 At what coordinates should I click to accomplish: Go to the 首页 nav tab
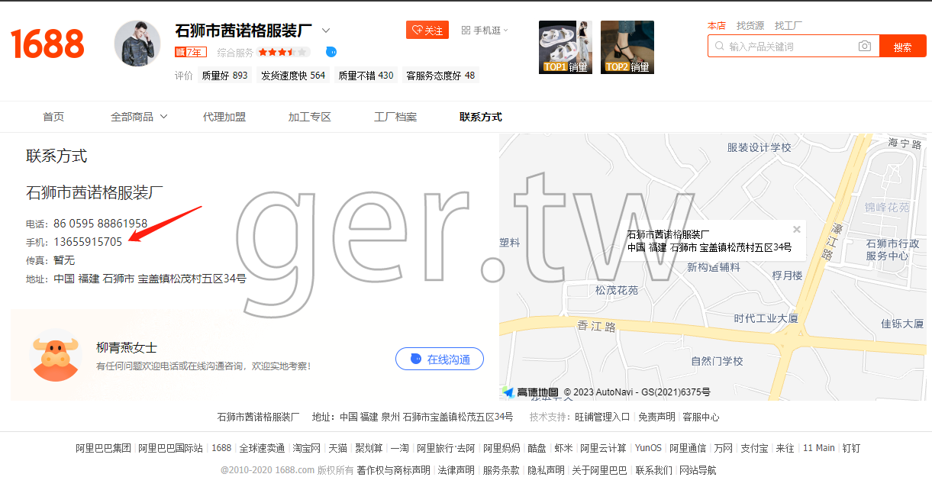click(x=53, y=117)
